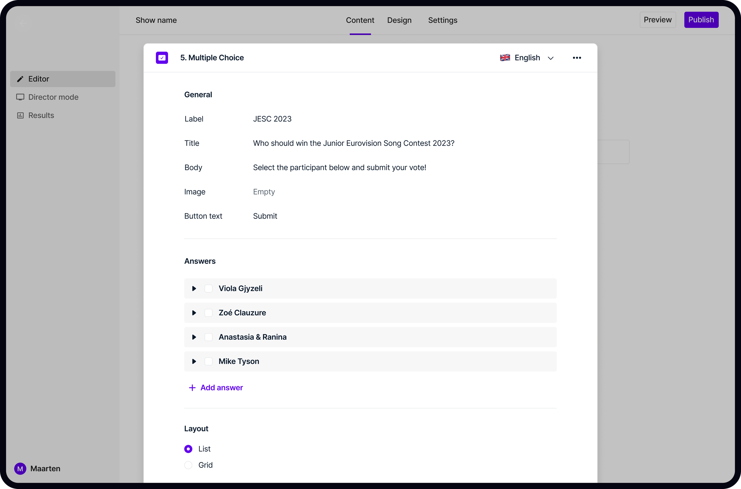Select the List layout radio button
741x489 pixels.
click(189, 449)
